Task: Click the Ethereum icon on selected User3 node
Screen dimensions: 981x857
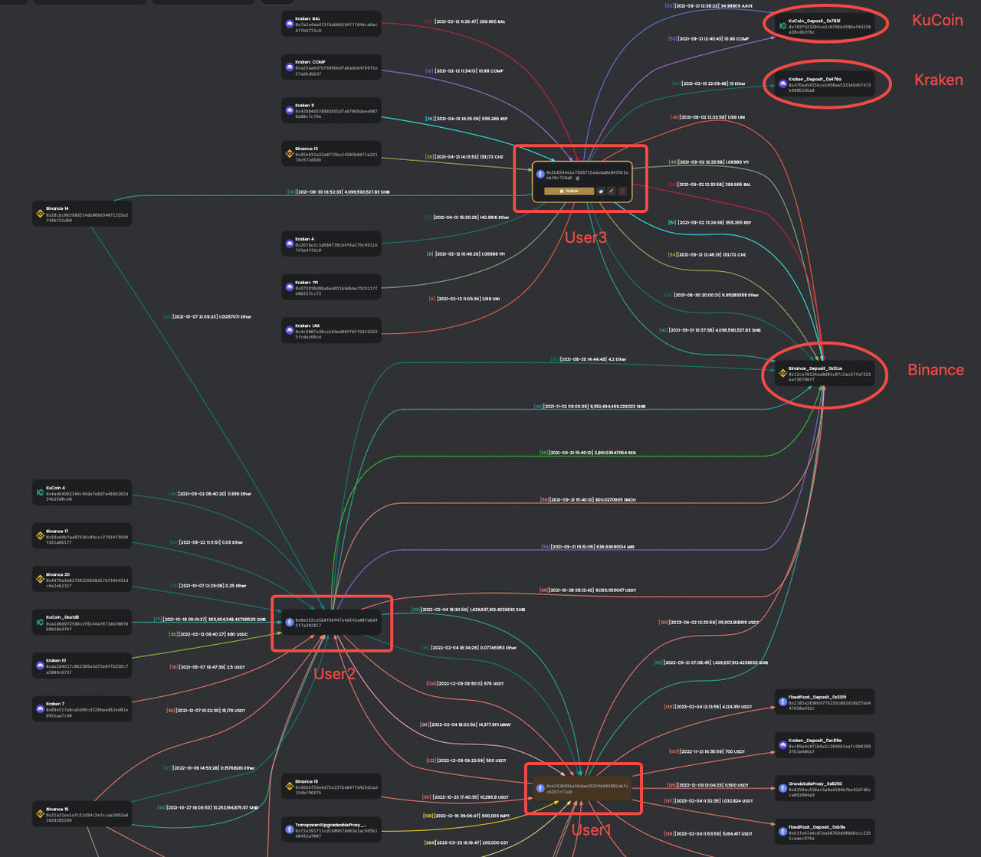Action: 540,175
